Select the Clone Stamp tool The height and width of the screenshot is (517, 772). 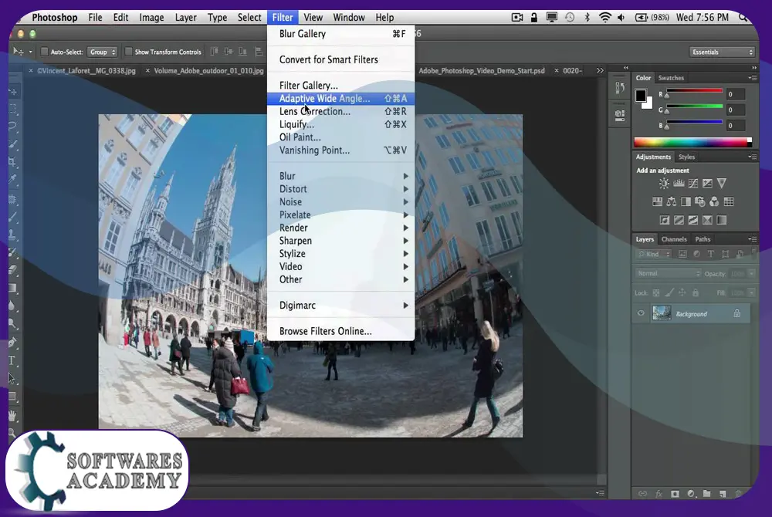click(x=13, y=234)
